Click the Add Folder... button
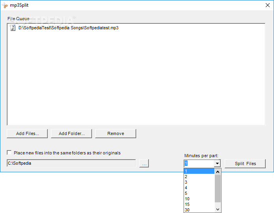Screen dimensions: 274x213 pyautogui.click(x=71, y=134)
